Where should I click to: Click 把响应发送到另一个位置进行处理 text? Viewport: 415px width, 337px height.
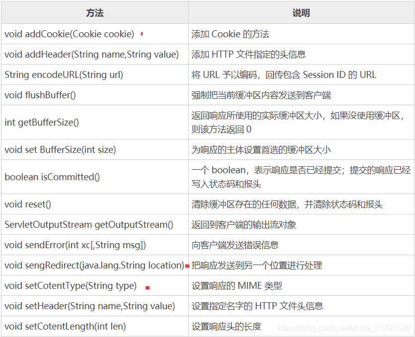(257, 266)
